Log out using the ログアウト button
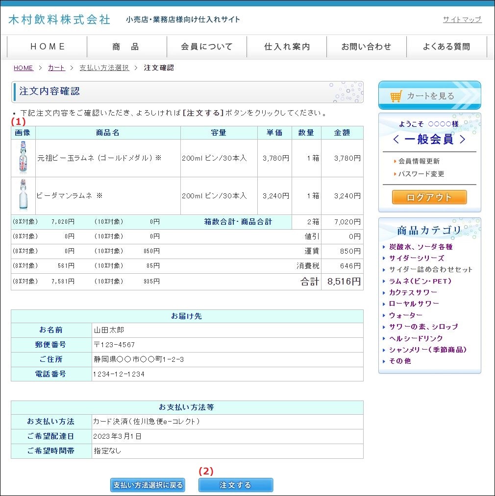Screen dimensions: 495x496 pos(429,197)
